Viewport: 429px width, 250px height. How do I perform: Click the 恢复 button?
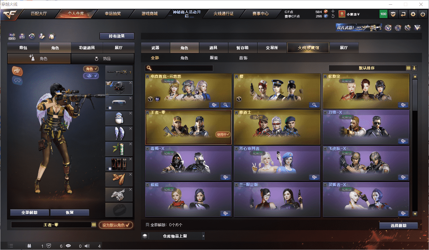tap(70, 213)
